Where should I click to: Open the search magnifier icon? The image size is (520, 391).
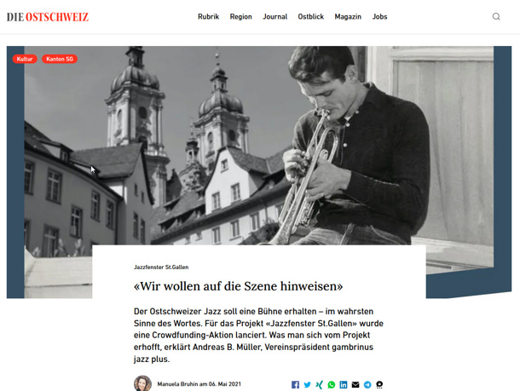coord(496,16)
